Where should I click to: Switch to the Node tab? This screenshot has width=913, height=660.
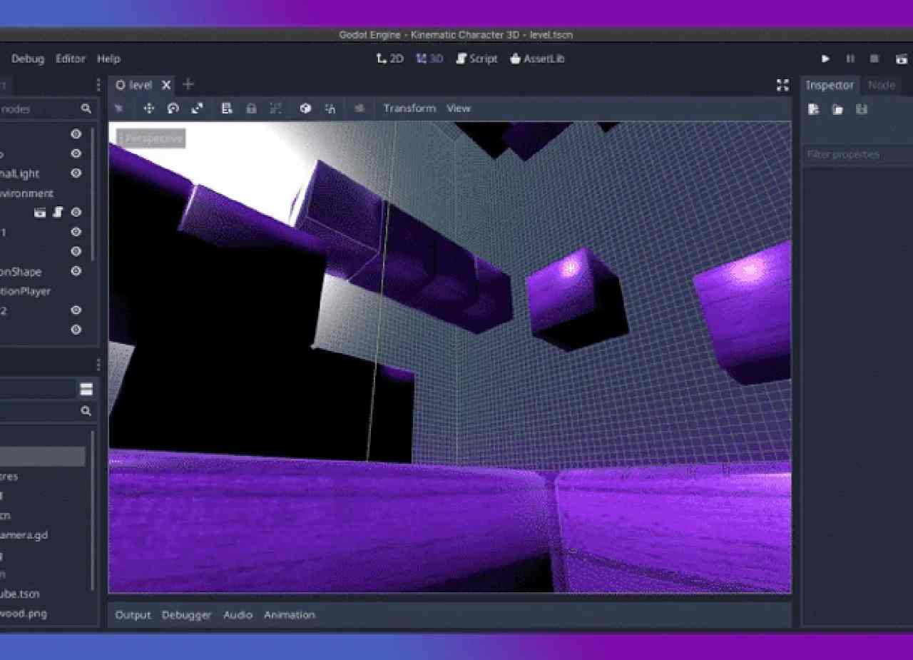[x=881, y=85]
